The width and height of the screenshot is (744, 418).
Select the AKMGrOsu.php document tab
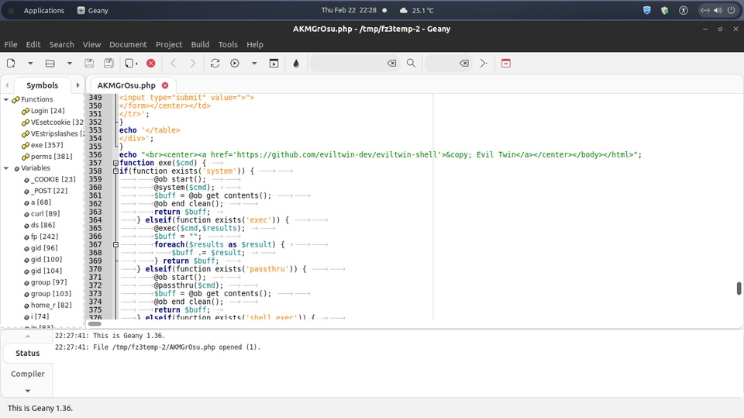tap(126, 85)
